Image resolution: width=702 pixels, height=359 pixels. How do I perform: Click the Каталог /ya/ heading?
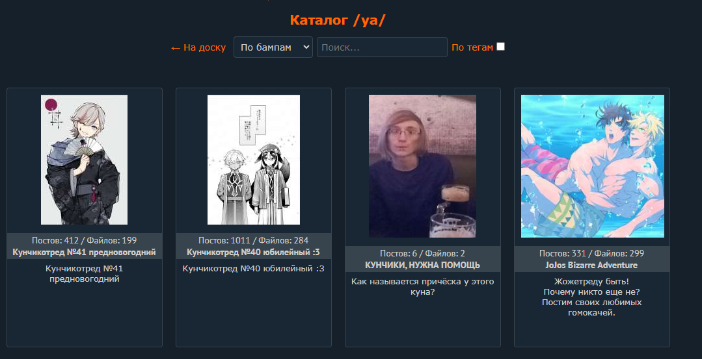pyautogui.click(x=338, y=20)
